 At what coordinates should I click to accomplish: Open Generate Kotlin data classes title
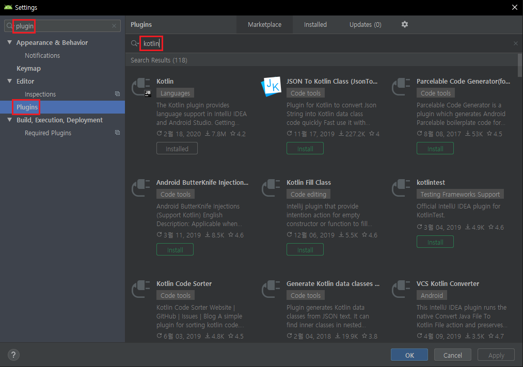pos(333,284)
